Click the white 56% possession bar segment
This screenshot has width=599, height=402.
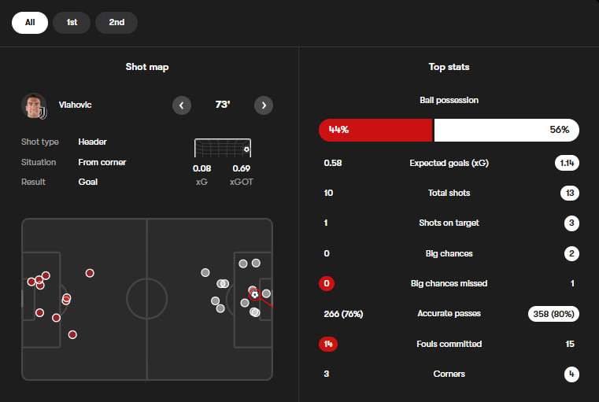pyautogui.click(x=506, y=130)
